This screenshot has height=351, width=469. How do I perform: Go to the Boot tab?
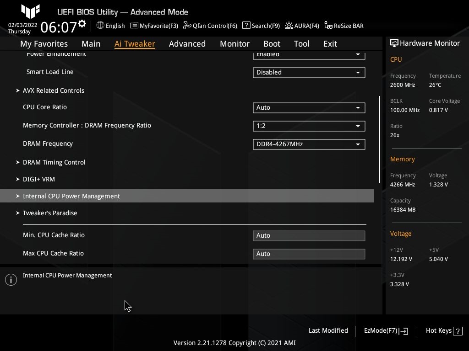272,43
